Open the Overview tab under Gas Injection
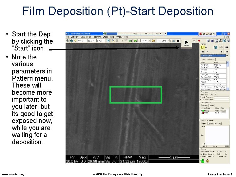 tap(204, 105)
